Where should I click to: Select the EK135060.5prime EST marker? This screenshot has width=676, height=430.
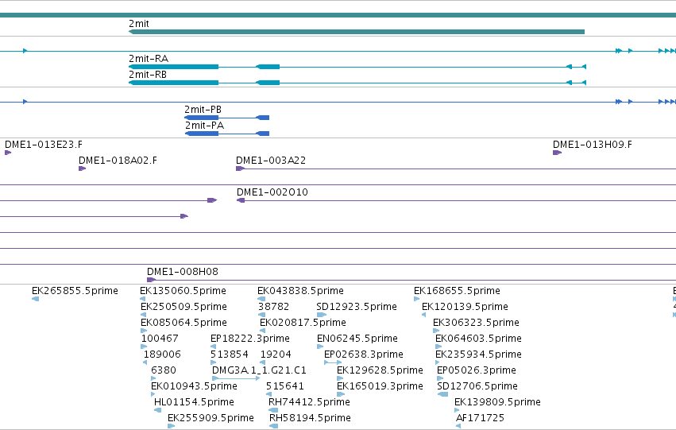143,299
